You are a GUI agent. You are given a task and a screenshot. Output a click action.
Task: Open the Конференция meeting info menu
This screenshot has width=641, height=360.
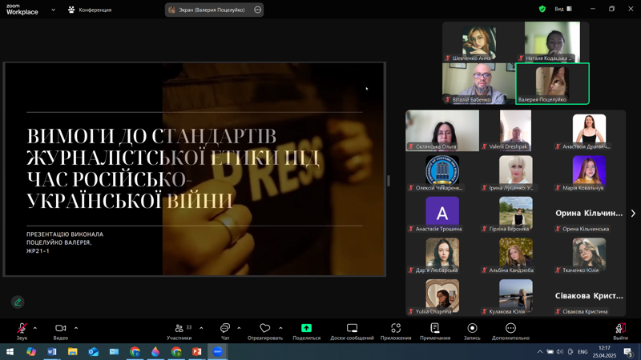[x=90, y=10]
